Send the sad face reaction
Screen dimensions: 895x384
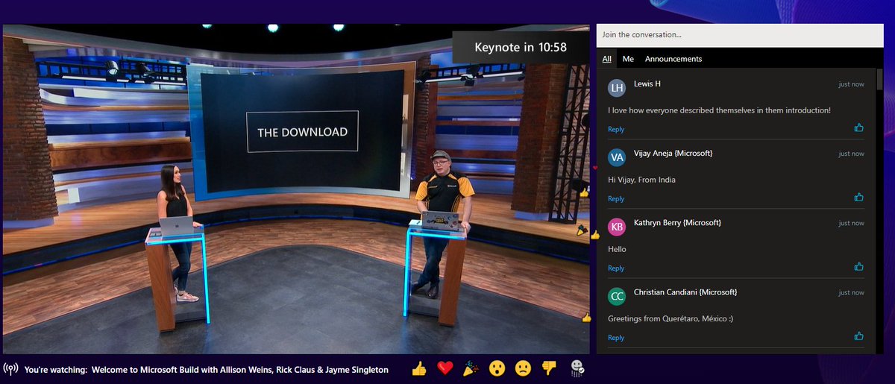coord(523,368)
